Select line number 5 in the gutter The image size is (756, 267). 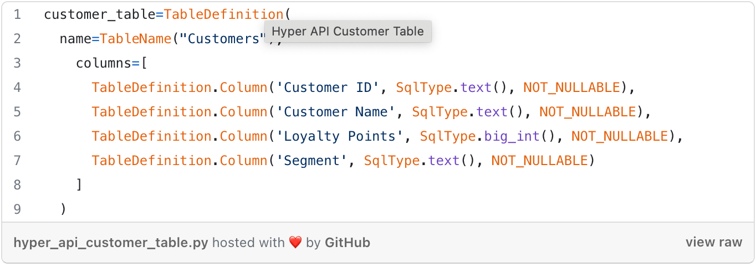click(17, 112)
